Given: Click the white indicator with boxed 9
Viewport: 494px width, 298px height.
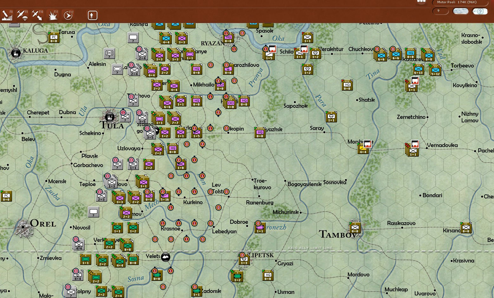Looking at the screenshot, I should coord(480,11).
